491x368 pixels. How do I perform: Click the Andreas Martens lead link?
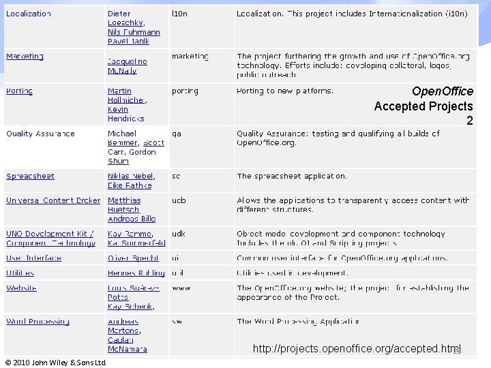pos(123,326)
